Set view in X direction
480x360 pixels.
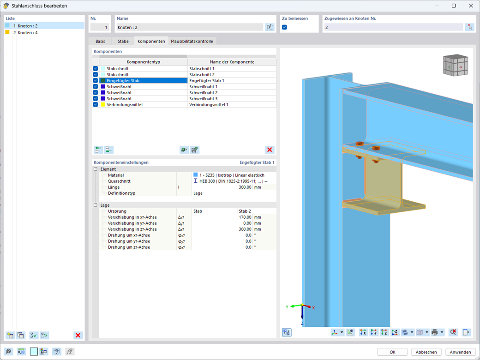363,332
